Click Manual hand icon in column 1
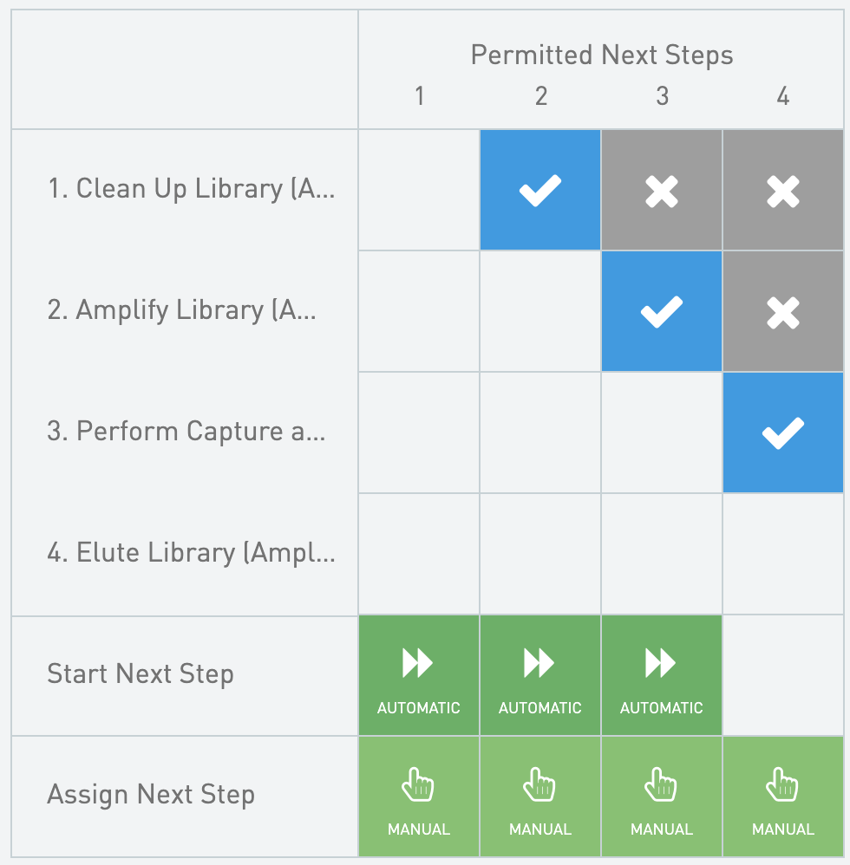 pyautogui.click(x=418, y=787)
